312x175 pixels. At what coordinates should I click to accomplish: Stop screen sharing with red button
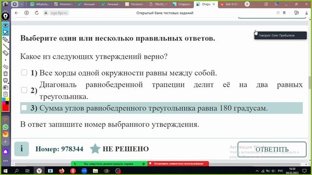click(178, 164)
